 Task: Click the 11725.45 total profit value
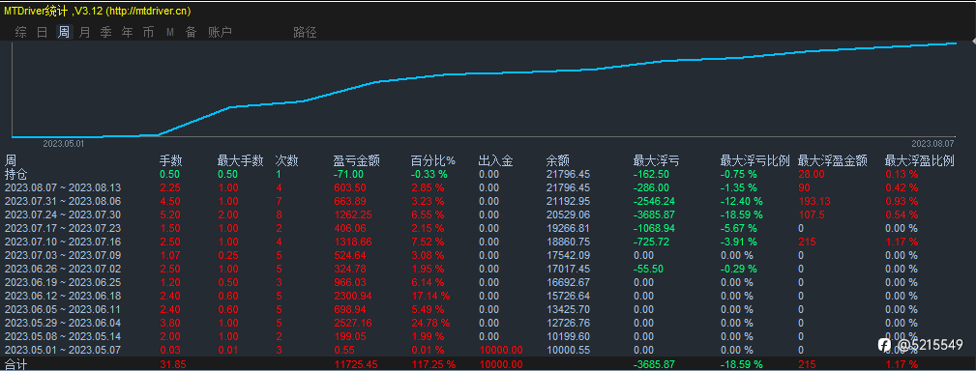(356, 364)
